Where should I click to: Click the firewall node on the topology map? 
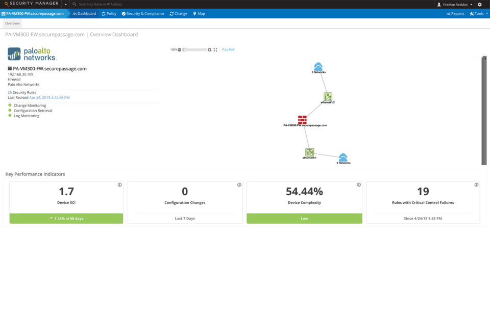pos(303,119)
